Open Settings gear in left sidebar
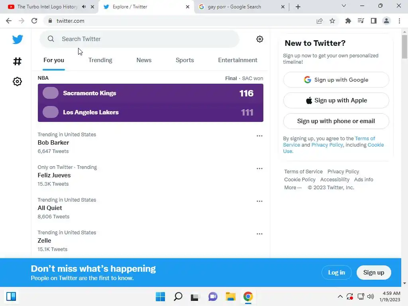 [17, 81]
